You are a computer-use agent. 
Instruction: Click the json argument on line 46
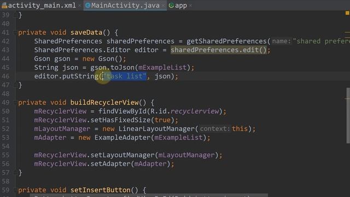162,76
